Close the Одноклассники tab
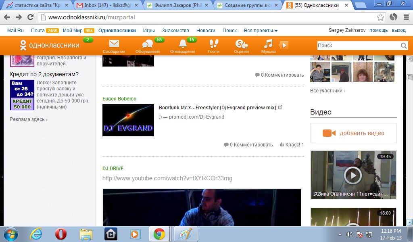 click(x=346, y=5)
